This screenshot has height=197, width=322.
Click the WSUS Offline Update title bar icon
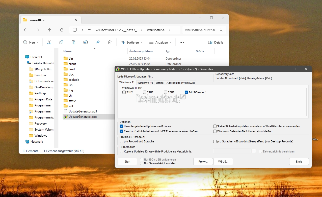point(118,69)
